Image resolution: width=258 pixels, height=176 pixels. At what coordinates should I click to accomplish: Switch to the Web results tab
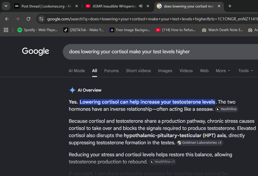[x=204, y=71]
